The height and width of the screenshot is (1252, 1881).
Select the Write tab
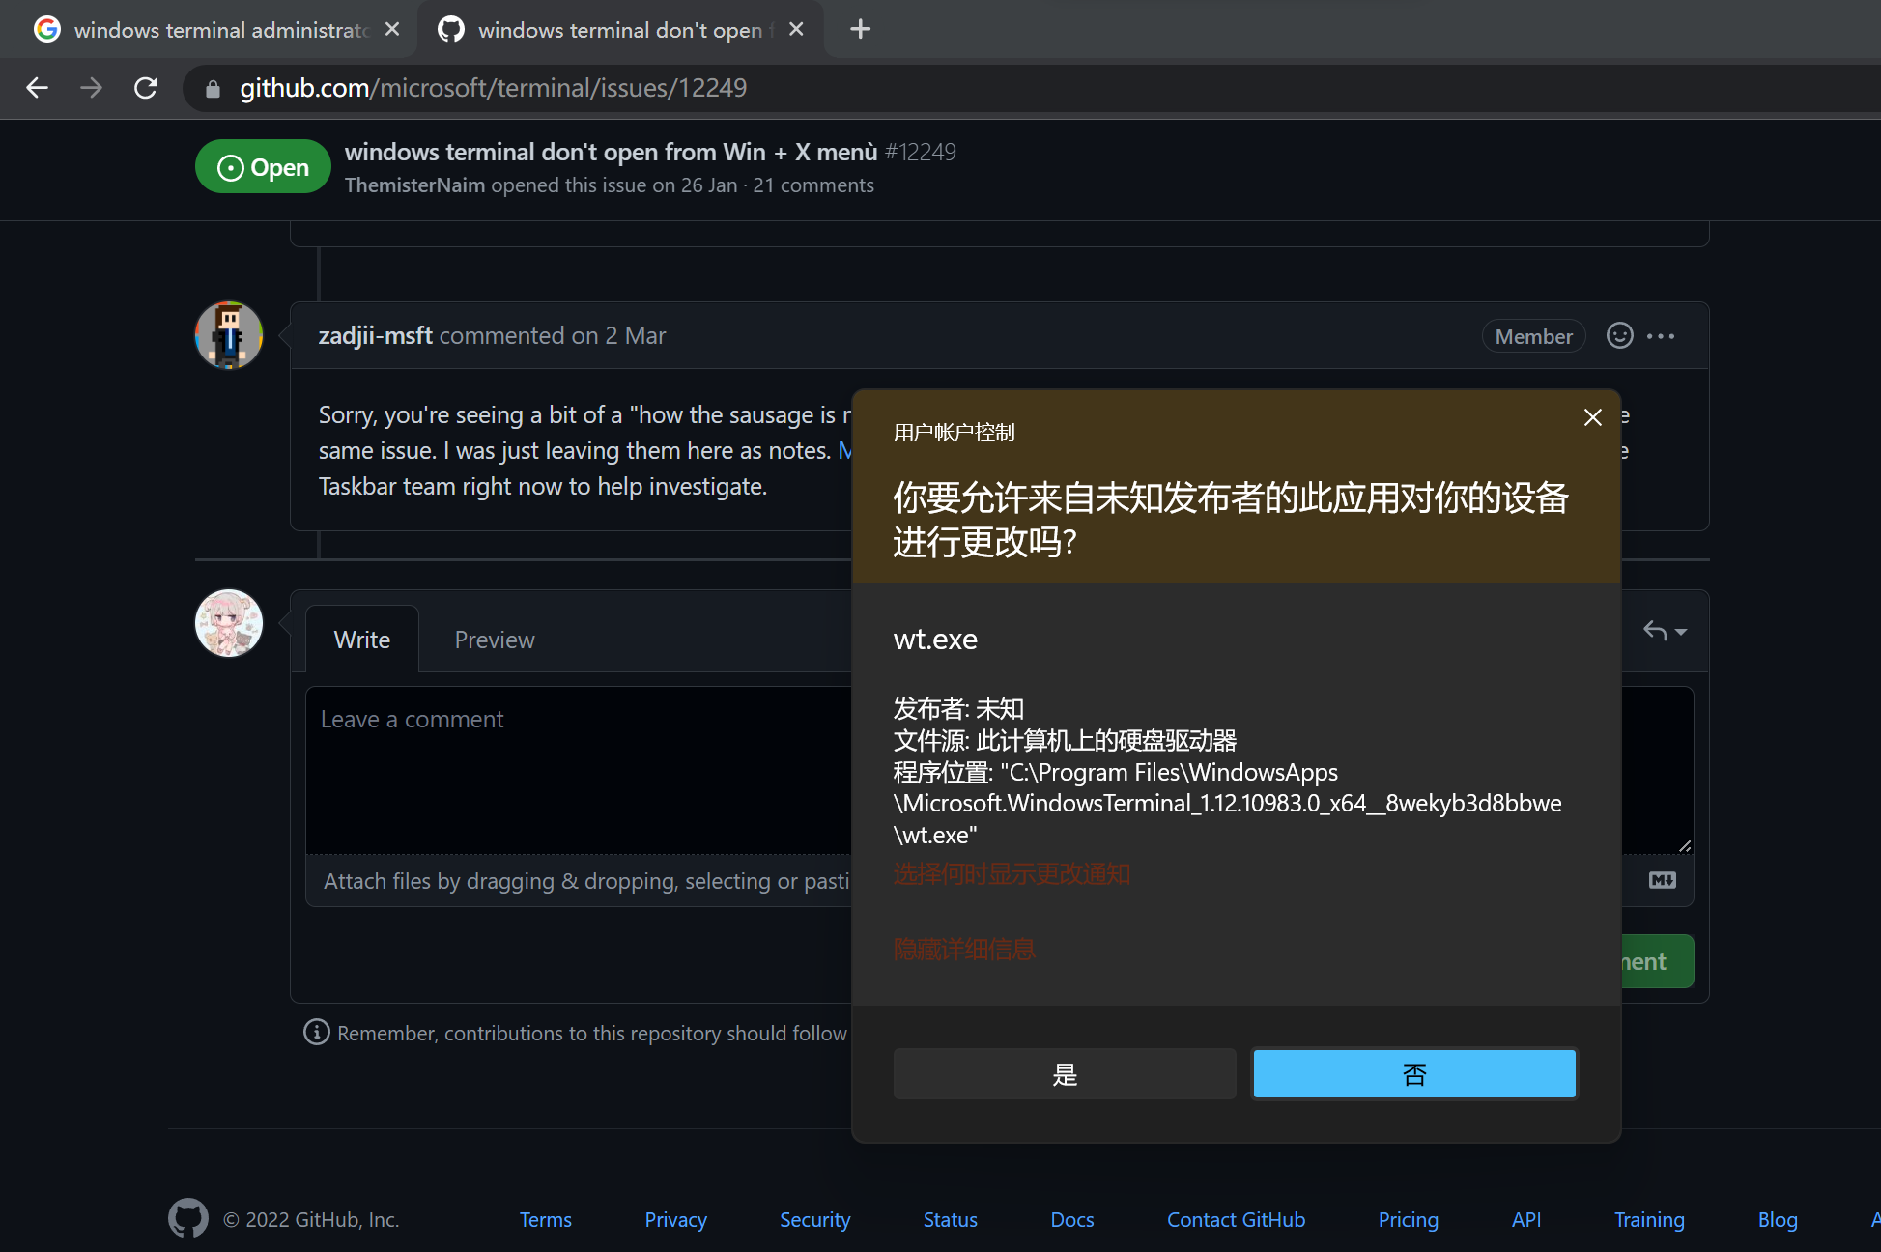click(x=361, y=640)
